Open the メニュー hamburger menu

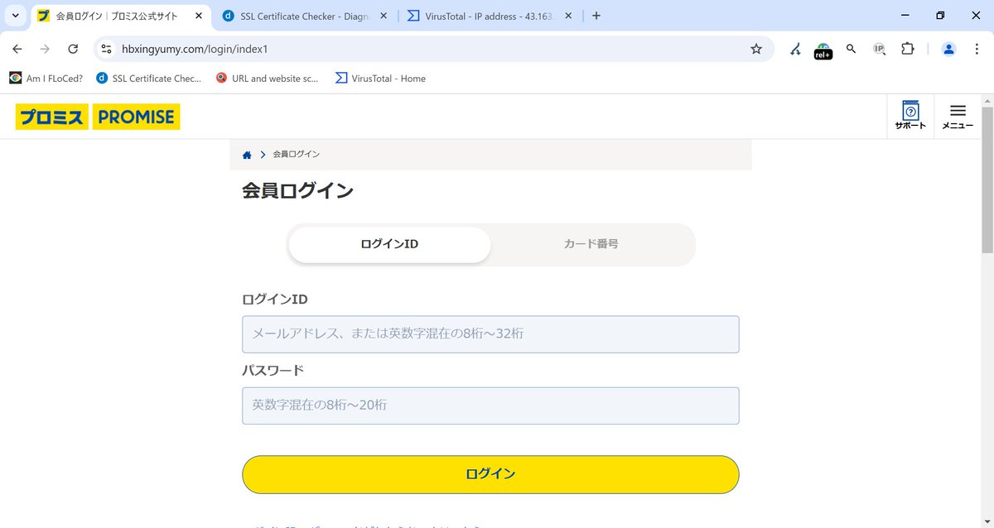click(958, 117)
